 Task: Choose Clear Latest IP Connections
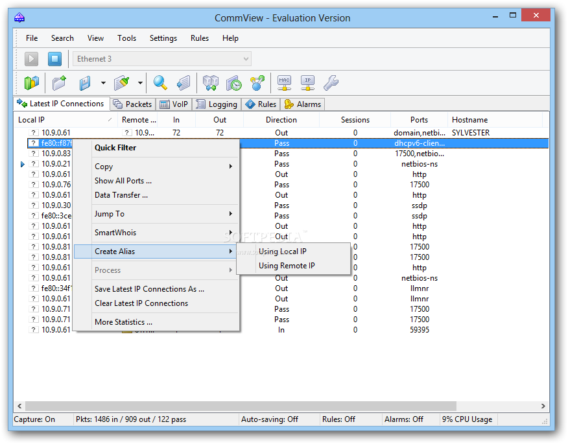tap(156, 303)
